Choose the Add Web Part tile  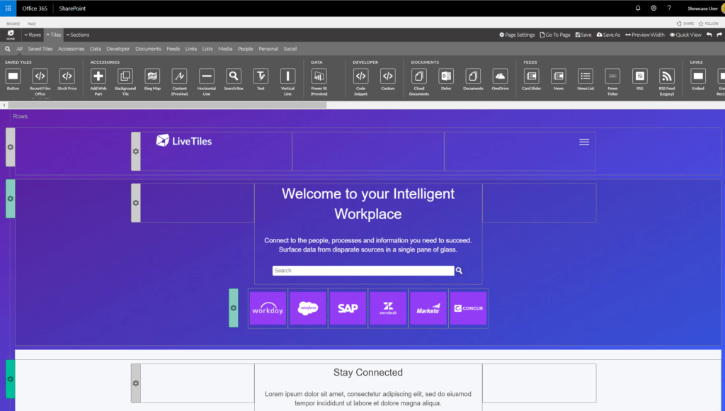(x=98, y=77)
